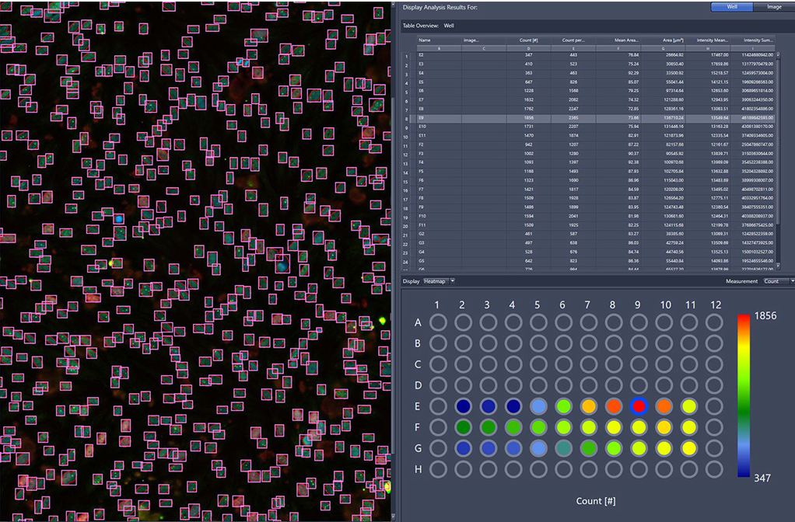Select well E11 in heatmap
Image resolution: width=795 pixels, height=522 pixels.
coord(689,406)
